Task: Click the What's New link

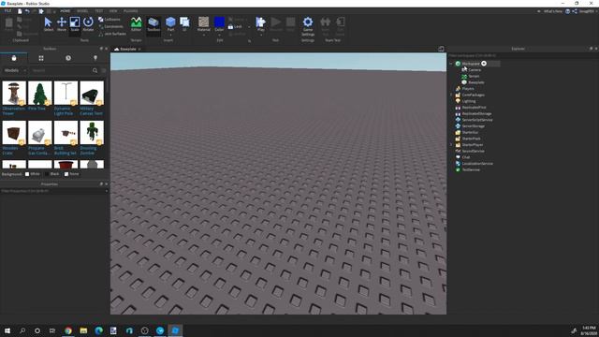Action: [553, 11]
